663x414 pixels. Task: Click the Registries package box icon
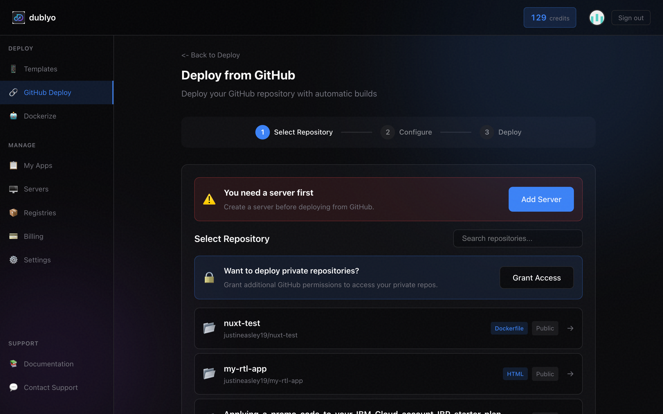(x=13, y=213)
